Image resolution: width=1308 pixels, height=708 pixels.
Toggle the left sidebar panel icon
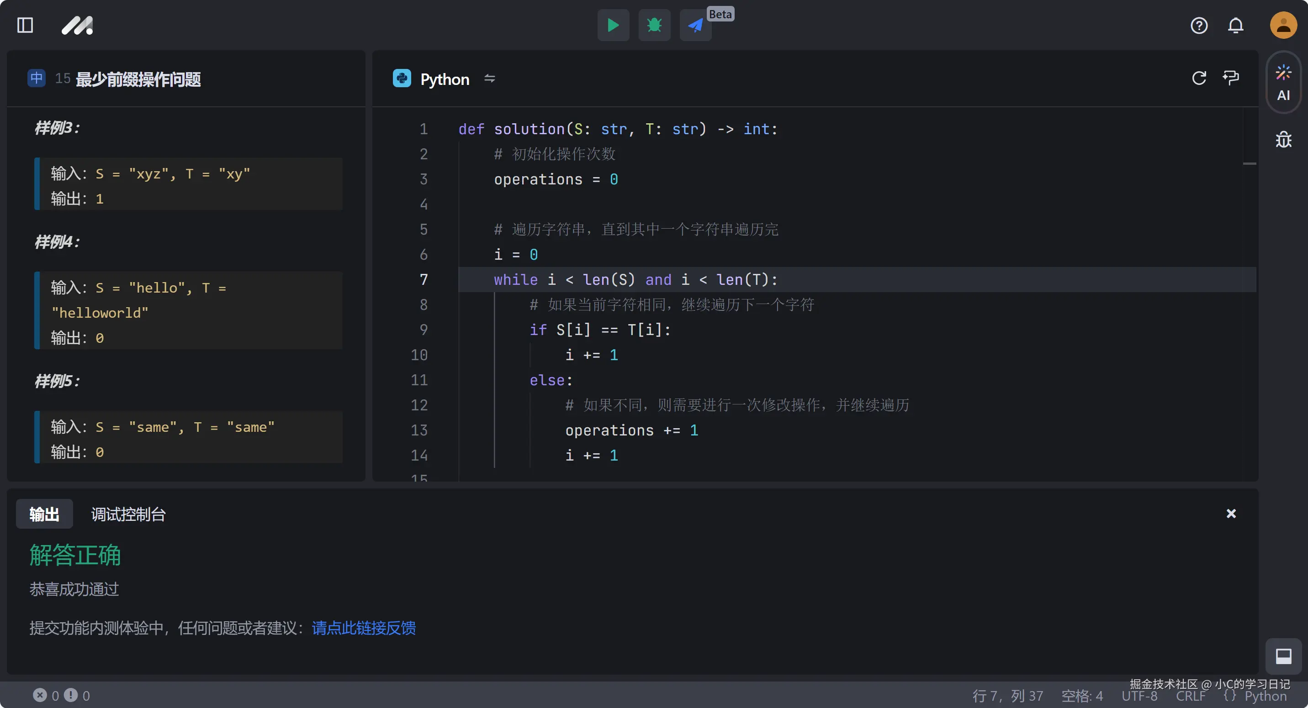[25, 26]
